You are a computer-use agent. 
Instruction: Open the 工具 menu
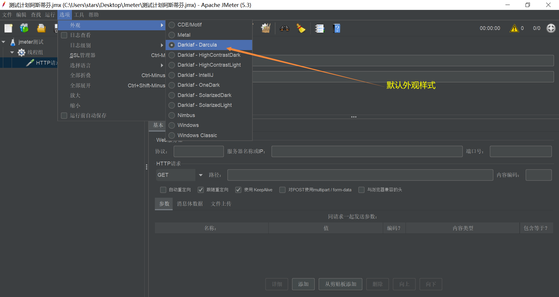click(x=79, y=15)
